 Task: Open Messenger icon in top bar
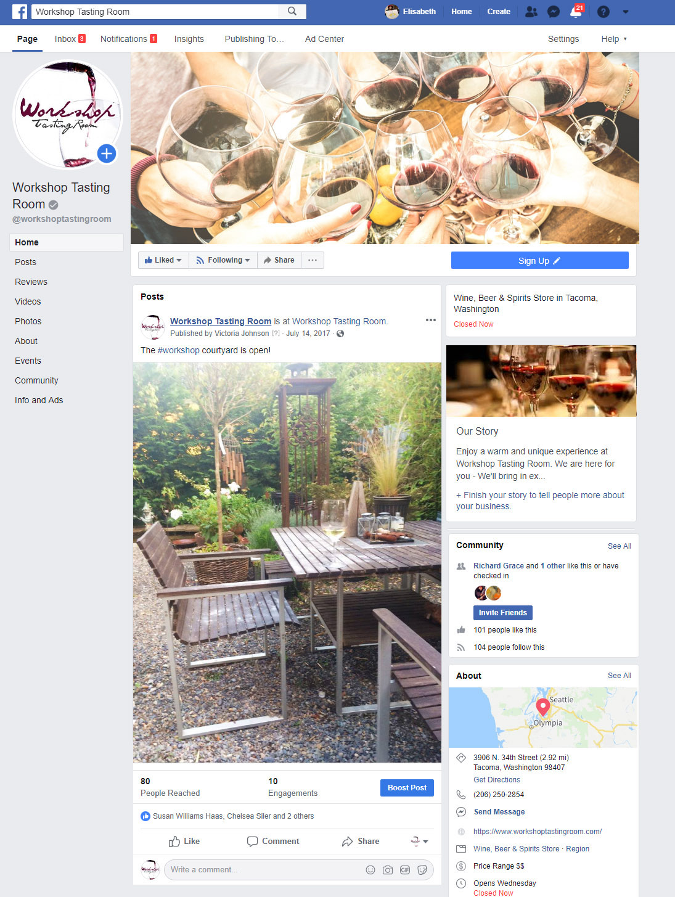point(554,12)
